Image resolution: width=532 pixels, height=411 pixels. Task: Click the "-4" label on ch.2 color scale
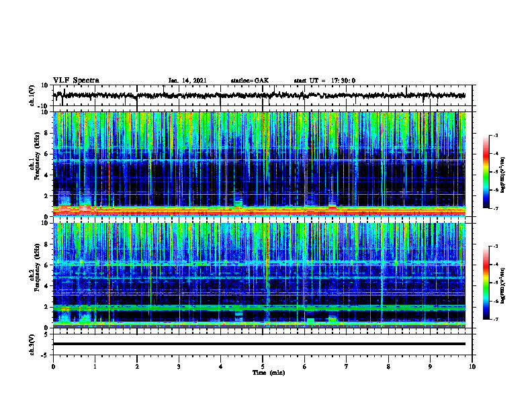pyautogui.click(x=496, y=265)
